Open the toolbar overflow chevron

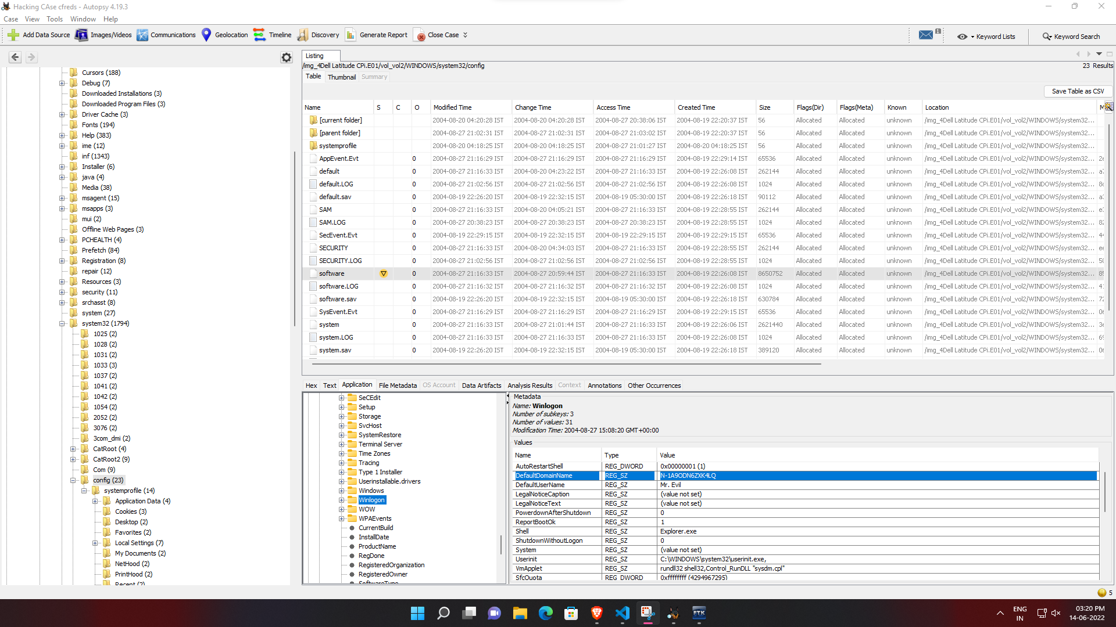(465, 35)
